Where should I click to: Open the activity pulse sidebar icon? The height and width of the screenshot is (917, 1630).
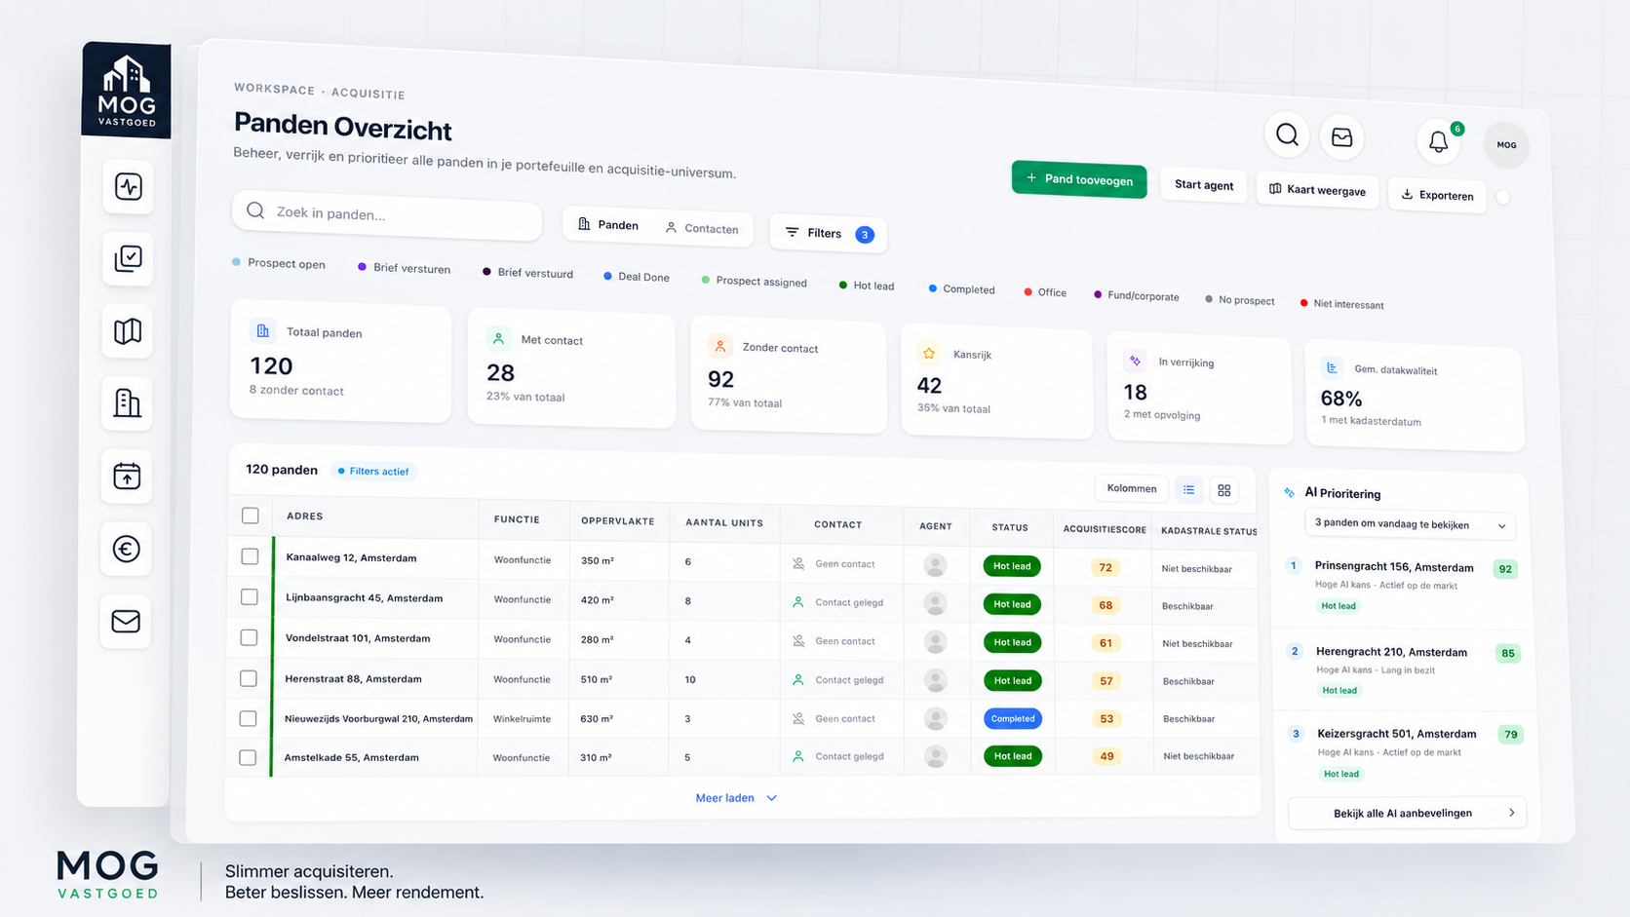[129, 186]
